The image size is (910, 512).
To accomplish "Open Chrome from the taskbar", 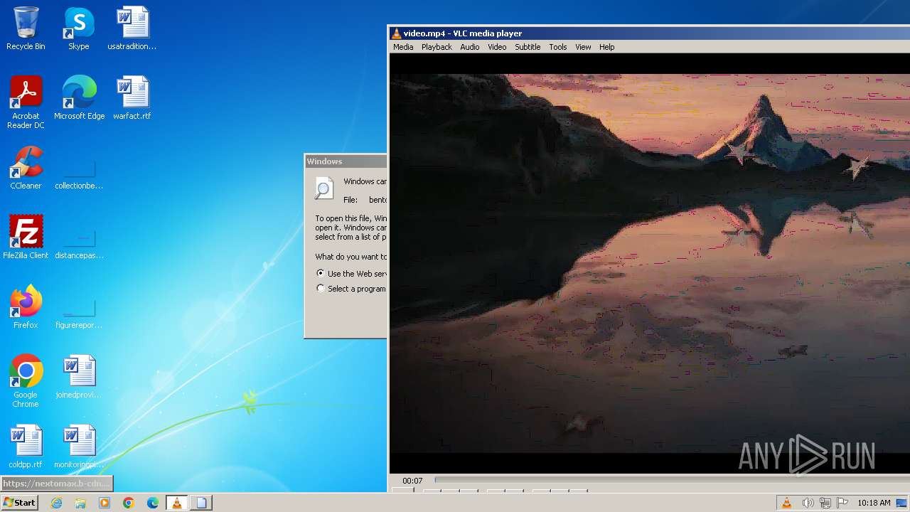I will (129, 503).
